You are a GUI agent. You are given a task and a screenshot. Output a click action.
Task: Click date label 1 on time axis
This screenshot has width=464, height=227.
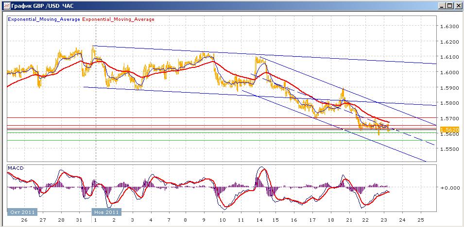pos(95,220)
